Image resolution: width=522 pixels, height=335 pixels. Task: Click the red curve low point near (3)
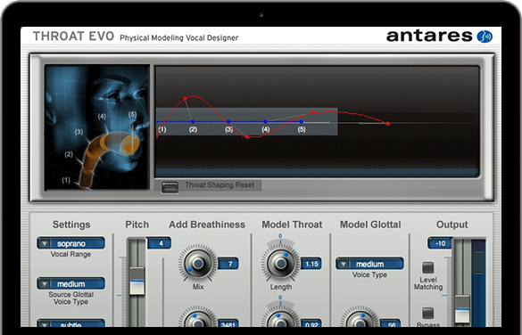247,137
